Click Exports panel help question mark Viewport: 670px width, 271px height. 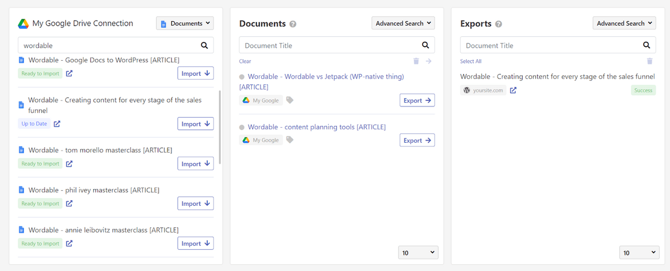point(499,24)
